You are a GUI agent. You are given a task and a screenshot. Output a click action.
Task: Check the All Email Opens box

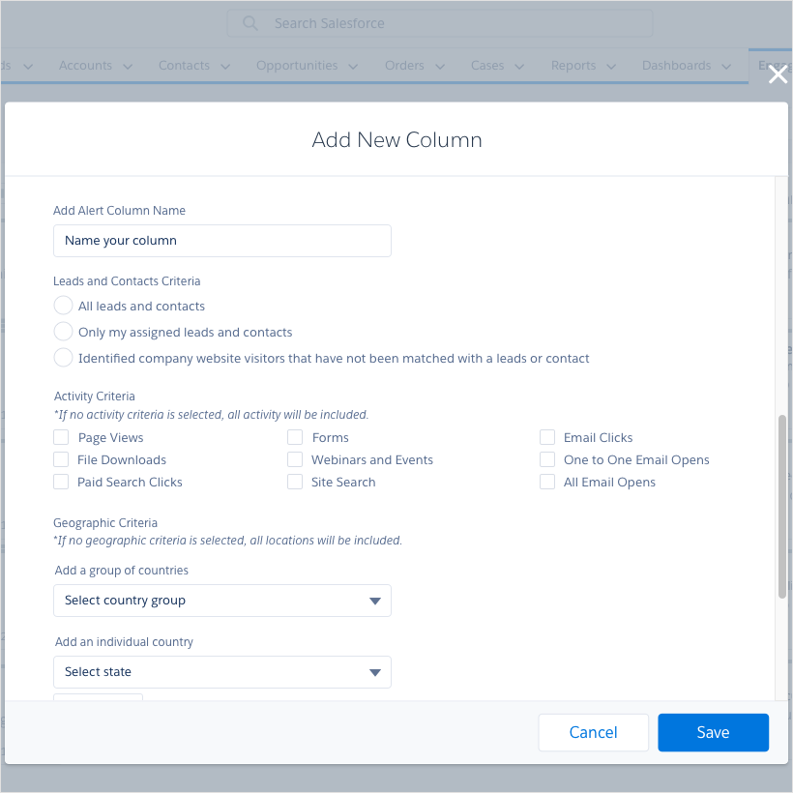click(x=547, y=482)
